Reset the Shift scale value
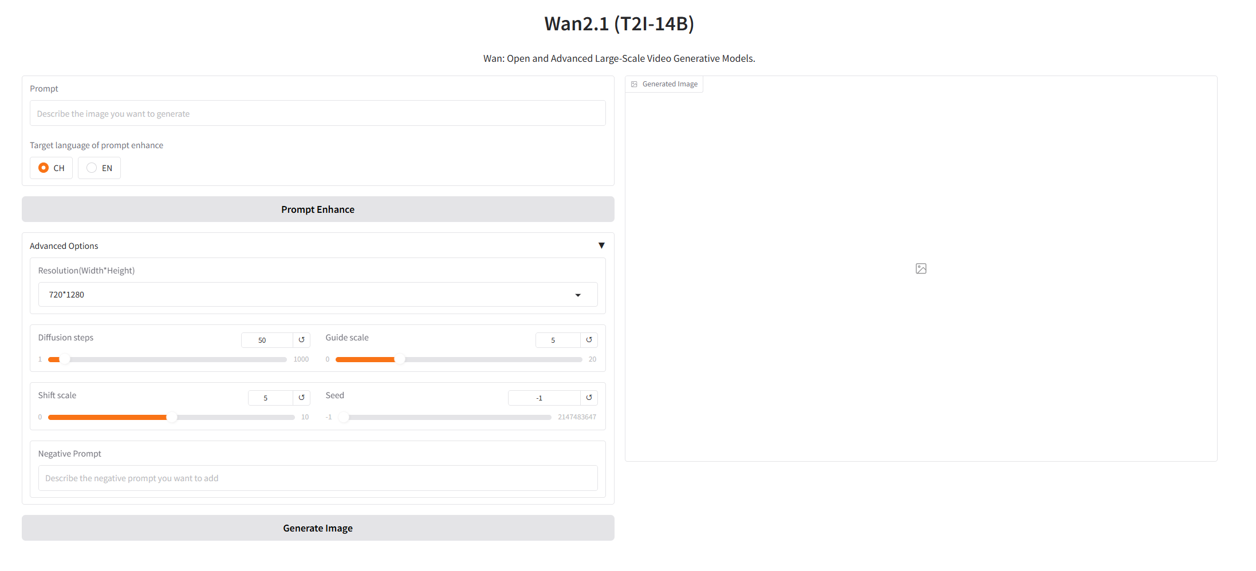This screenshot has width=1256, height=571. pos(302,398)
